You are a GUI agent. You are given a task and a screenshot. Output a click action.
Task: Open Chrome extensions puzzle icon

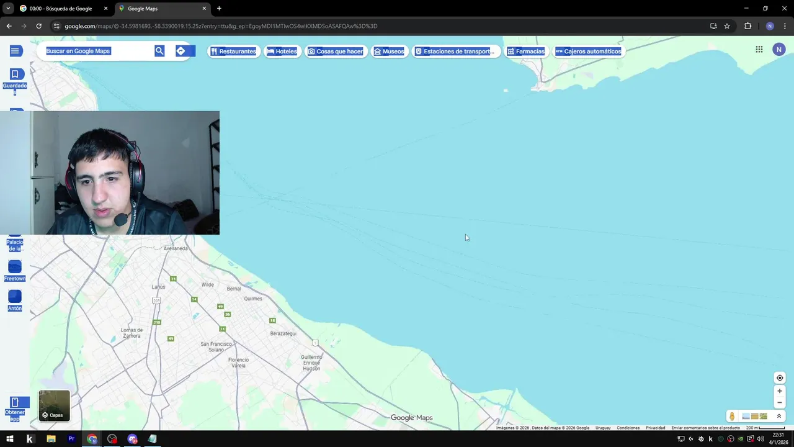coord(747,26)
